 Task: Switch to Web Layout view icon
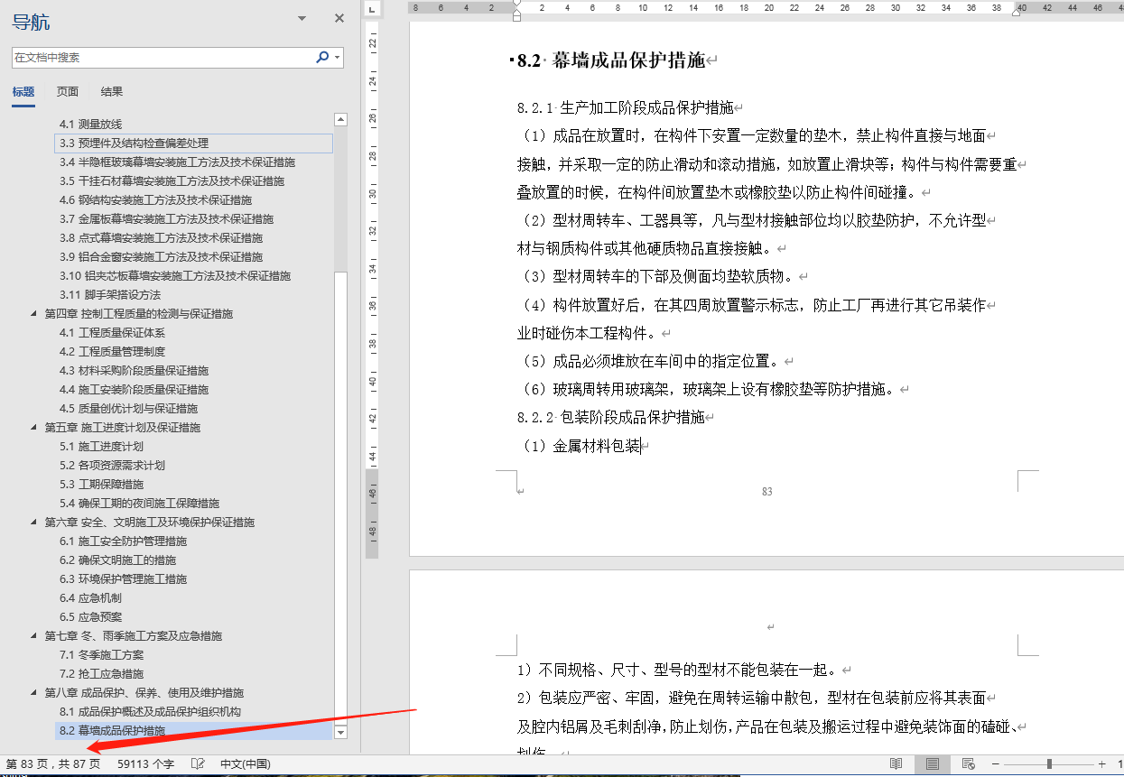pyautogui.click(x=968, y=763)
